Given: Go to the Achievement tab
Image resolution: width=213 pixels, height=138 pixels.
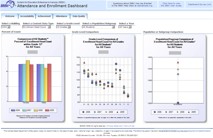Looking at the screenshot, I should pyautogui.click(x=44, y=16).
